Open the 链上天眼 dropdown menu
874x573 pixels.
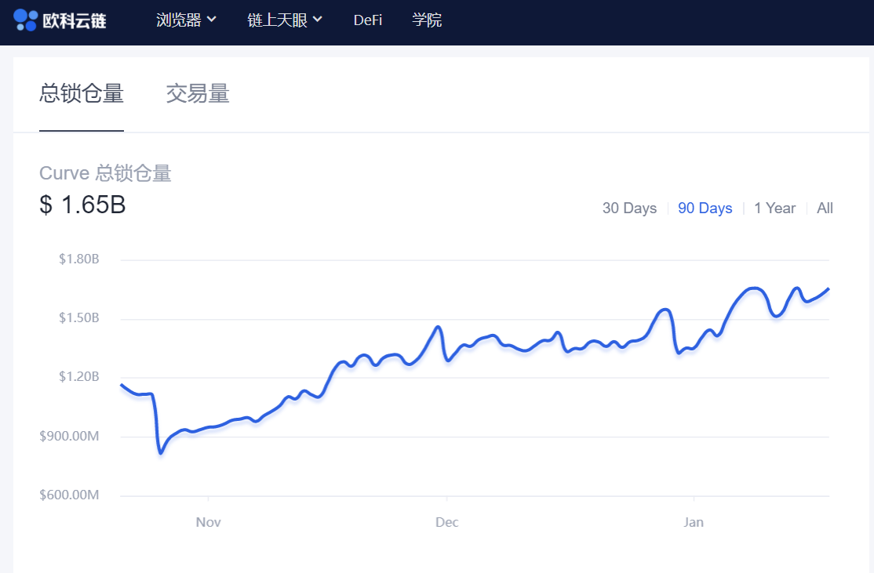(x=285, y=20)
